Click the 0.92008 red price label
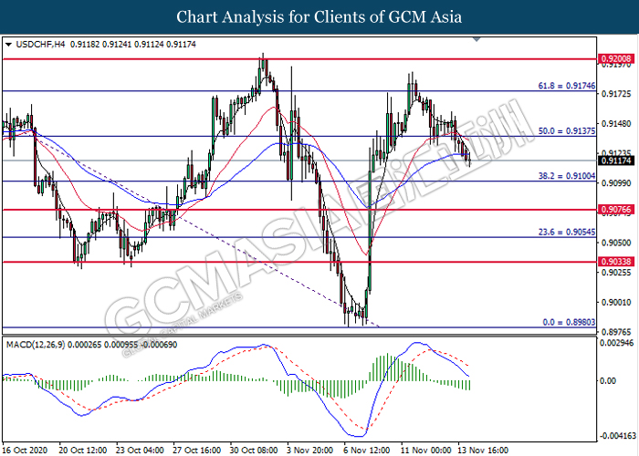 click(x=616, y=59)
